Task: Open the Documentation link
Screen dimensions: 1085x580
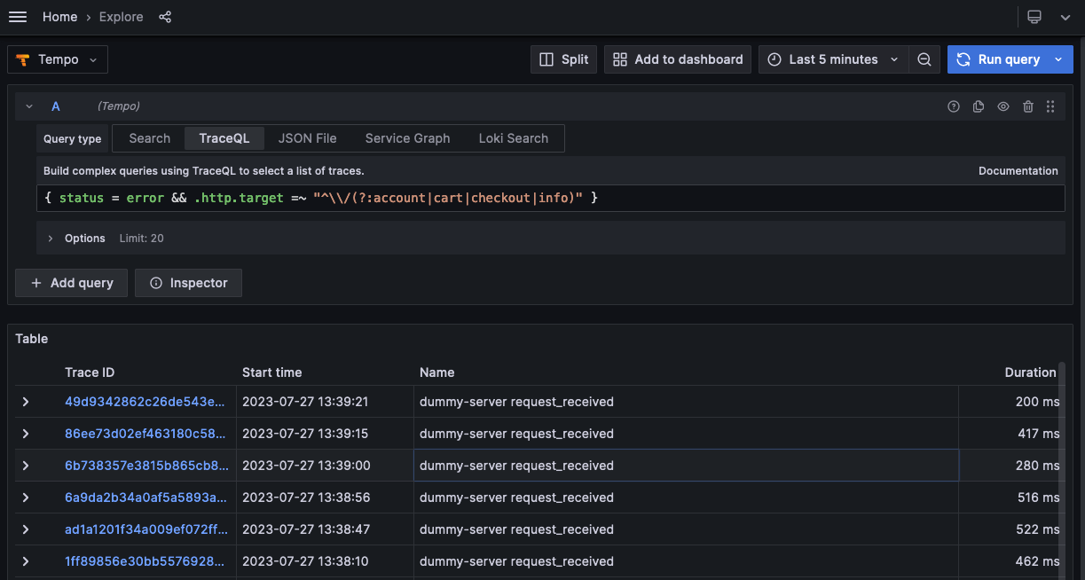Action: coord(1018,170)
